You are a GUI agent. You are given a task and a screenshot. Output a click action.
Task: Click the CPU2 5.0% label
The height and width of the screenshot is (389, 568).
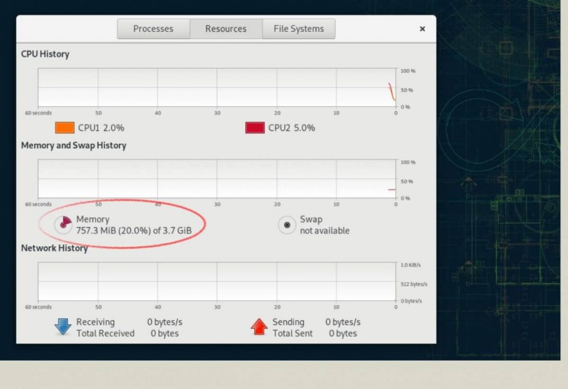(292, 128)
